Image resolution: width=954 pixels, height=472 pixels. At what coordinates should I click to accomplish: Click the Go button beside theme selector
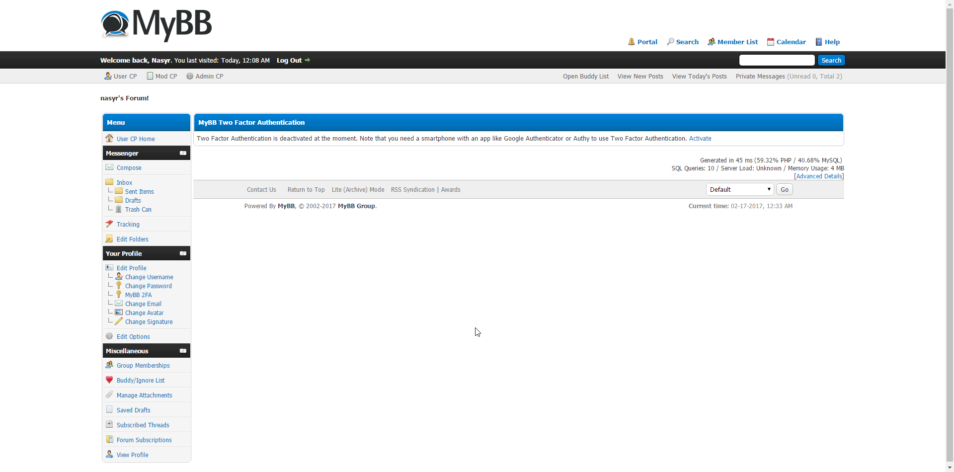point(784,189)
